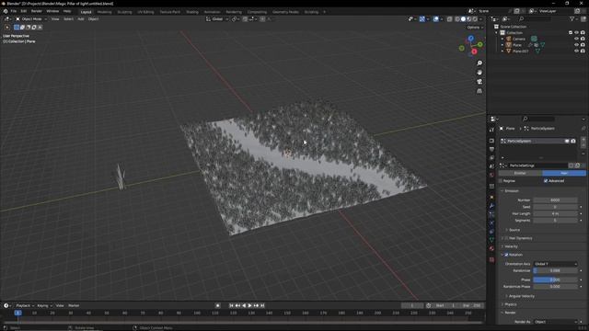The height and width of the screenshot is (331, 589).
Task: Open the Output properties tab icon
Action: point(491,149)
